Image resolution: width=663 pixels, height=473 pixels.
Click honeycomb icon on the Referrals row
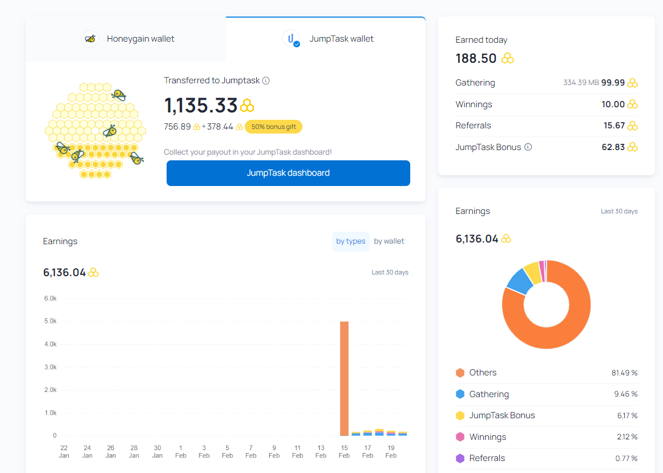[632, 126]
